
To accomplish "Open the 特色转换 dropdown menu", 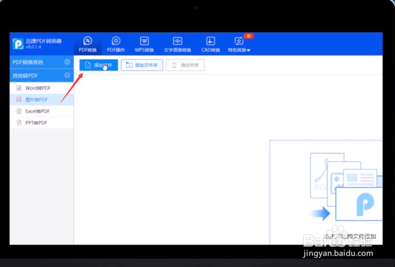I will pos(239,44).
